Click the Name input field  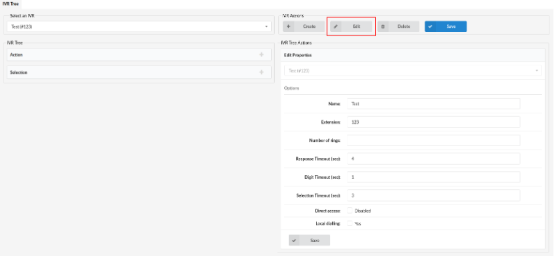pos(434,104)
